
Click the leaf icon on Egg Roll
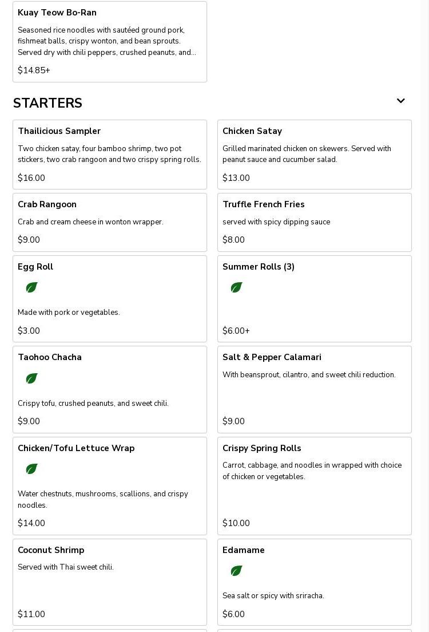click(31, 287)
